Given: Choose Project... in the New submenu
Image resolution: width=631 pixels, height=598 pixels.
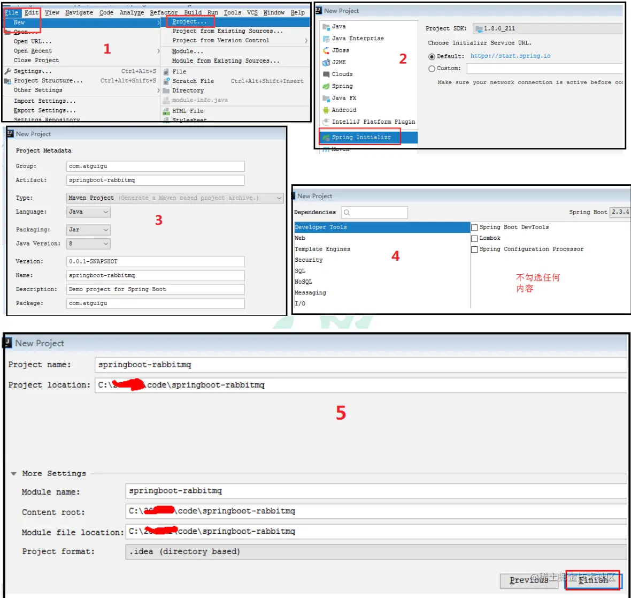Looking at the screenshot, I should click(x=236, y=22).
